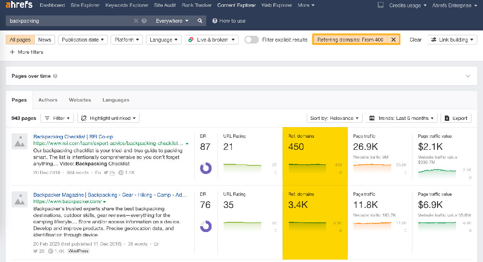Click DR donut chart for REI result
The image size is (483, 262).
pos(206,168)
